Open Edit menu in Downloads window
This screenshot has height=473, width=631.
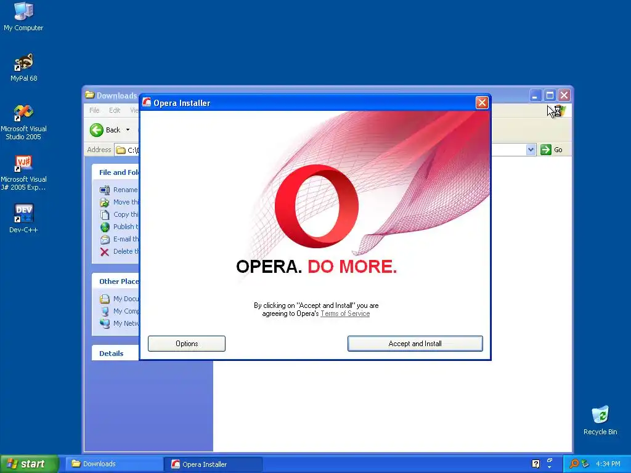point(114,110)
